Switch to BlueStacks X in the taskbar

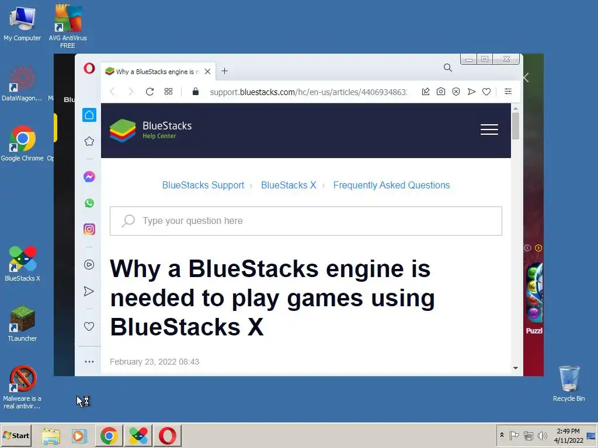pos(138,436)
